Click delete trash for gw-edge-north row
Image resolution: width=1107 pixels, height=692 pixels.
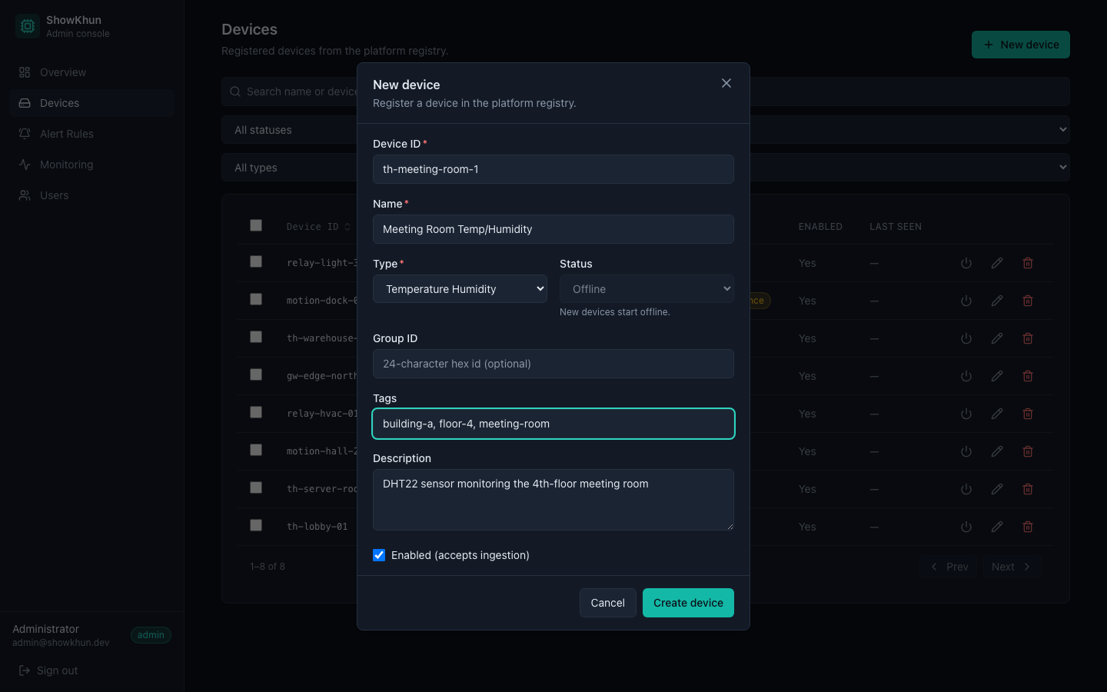[1028, 376]
